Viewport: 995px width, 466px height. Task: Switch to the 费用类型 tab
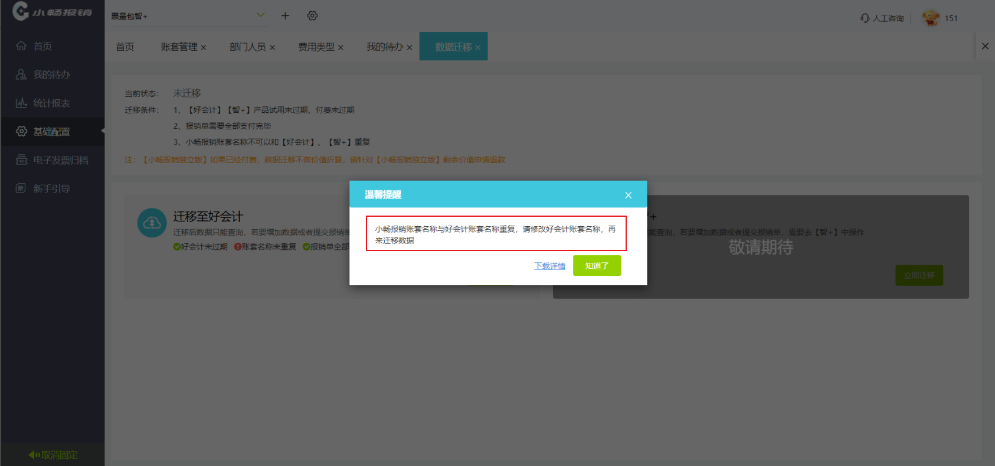[316, 47]
